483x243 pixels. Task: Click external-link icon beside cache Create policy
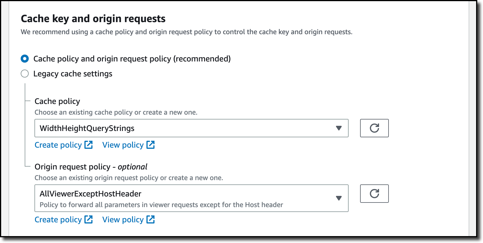pyautogui.click(x=88, y=145)
